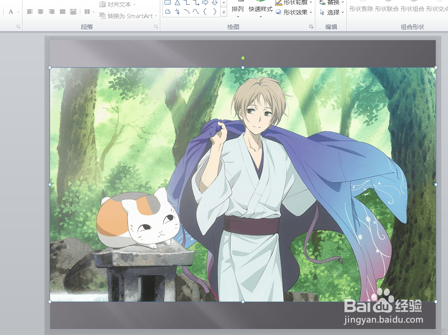Click the 形状组合 button
This screenshot has width=448, height=335.
click(412, 9)
